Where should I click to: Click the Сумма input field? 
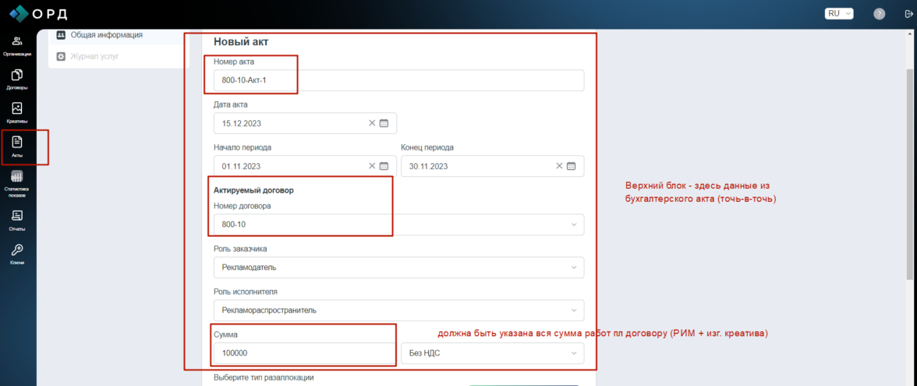(x=306, y=353)
